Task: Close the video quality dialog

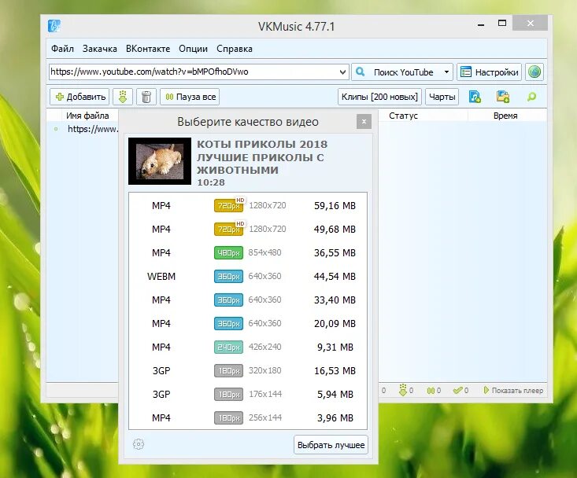Action: point(364,122)
